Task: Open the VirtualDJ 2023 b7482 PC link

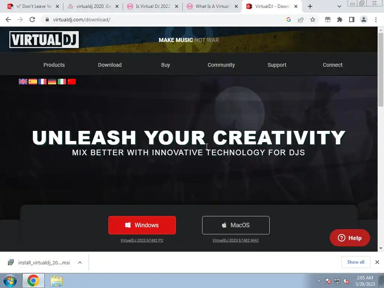Action: pos(142,240)
